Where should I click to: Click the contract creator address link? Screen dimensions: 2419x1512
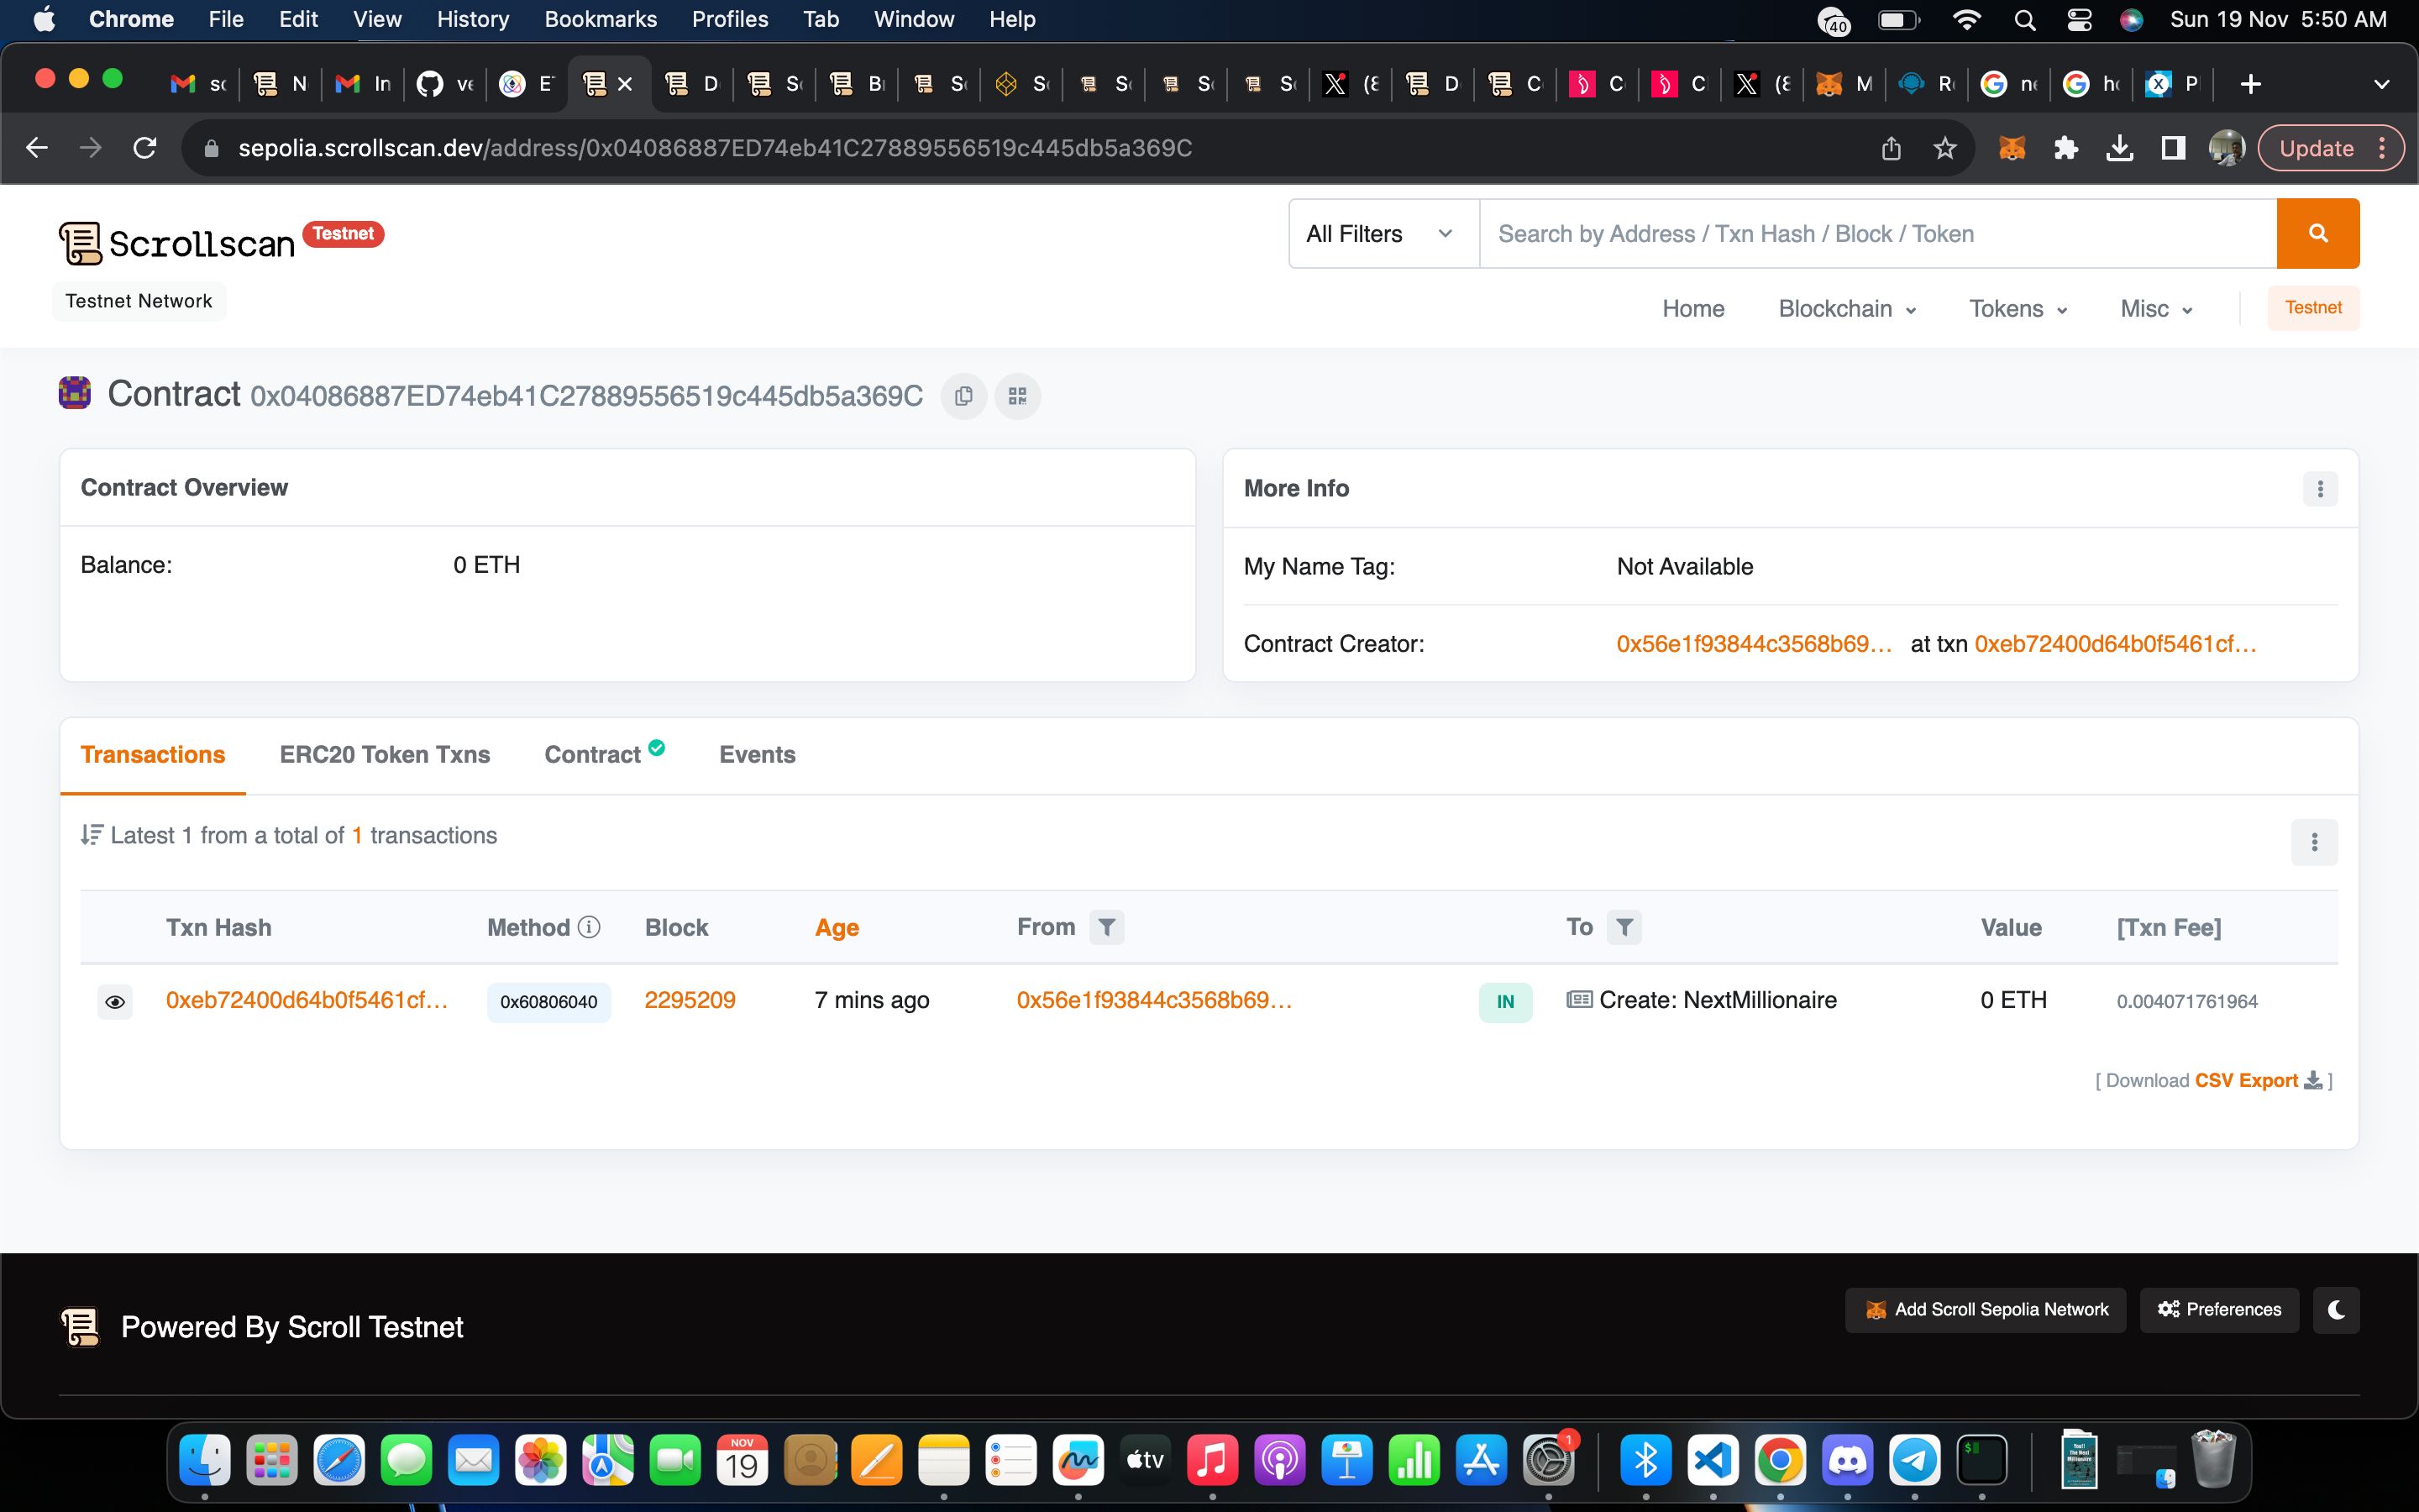click(1752, 643)
